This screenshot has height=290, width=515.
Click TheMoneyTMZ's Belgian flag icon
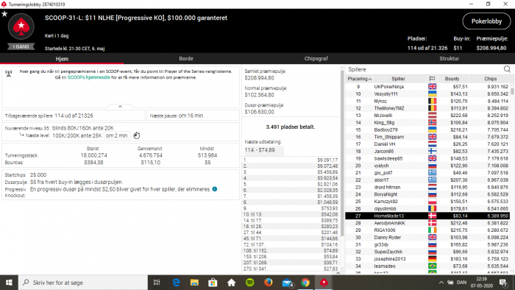[433, 108]
